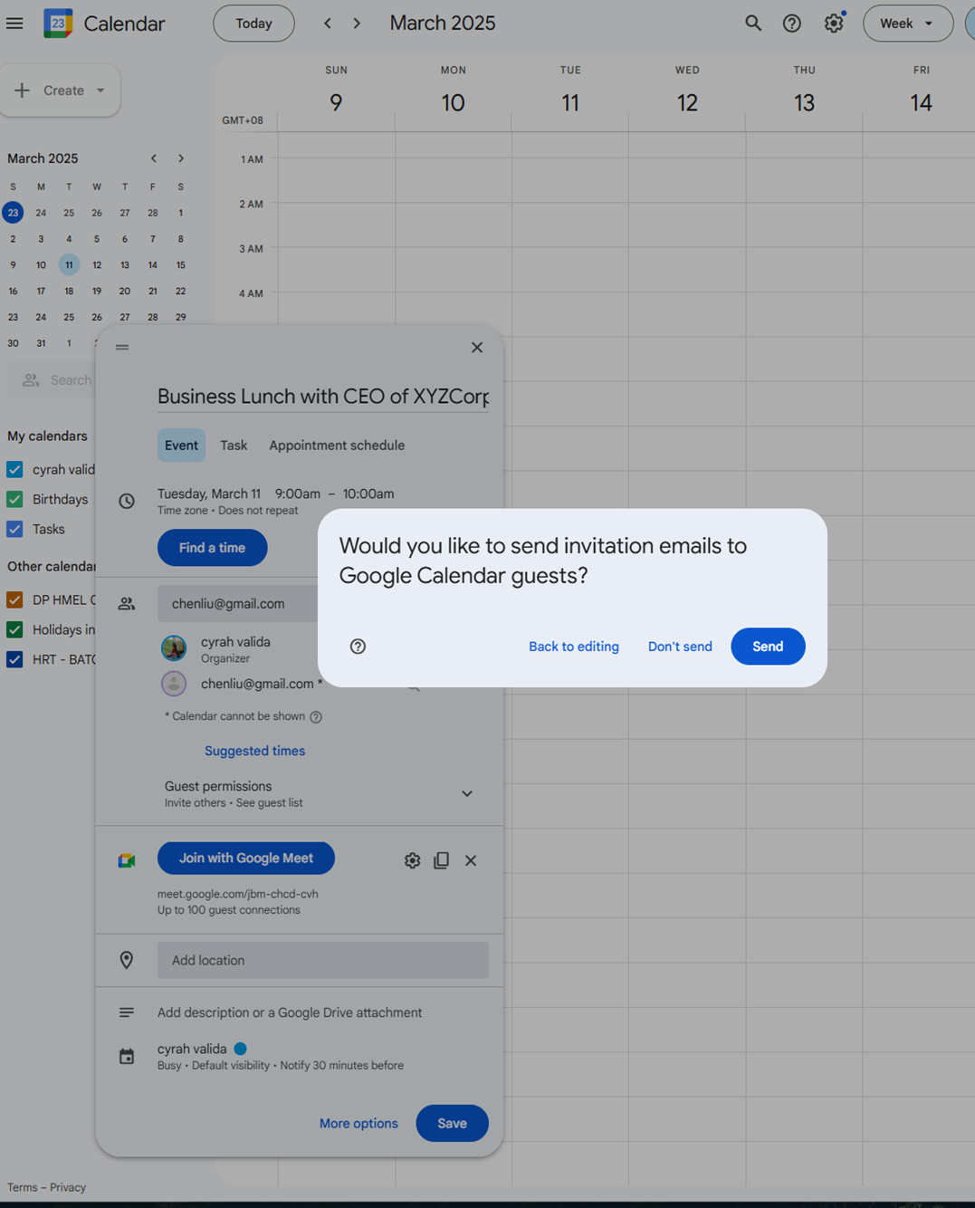Click the Today button
Screen dimensions: 975x1208
click(253, 24)
